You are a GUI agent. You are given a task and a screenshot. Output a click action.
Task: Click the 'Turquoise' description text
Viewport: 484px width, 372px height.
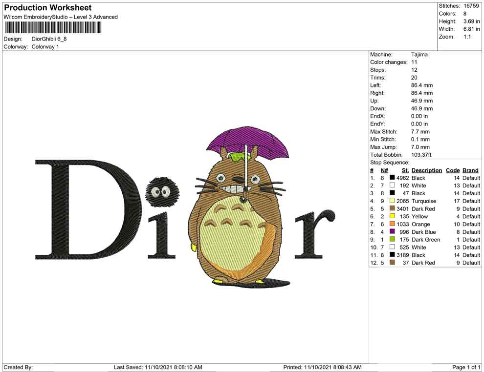tap(424, 201)
